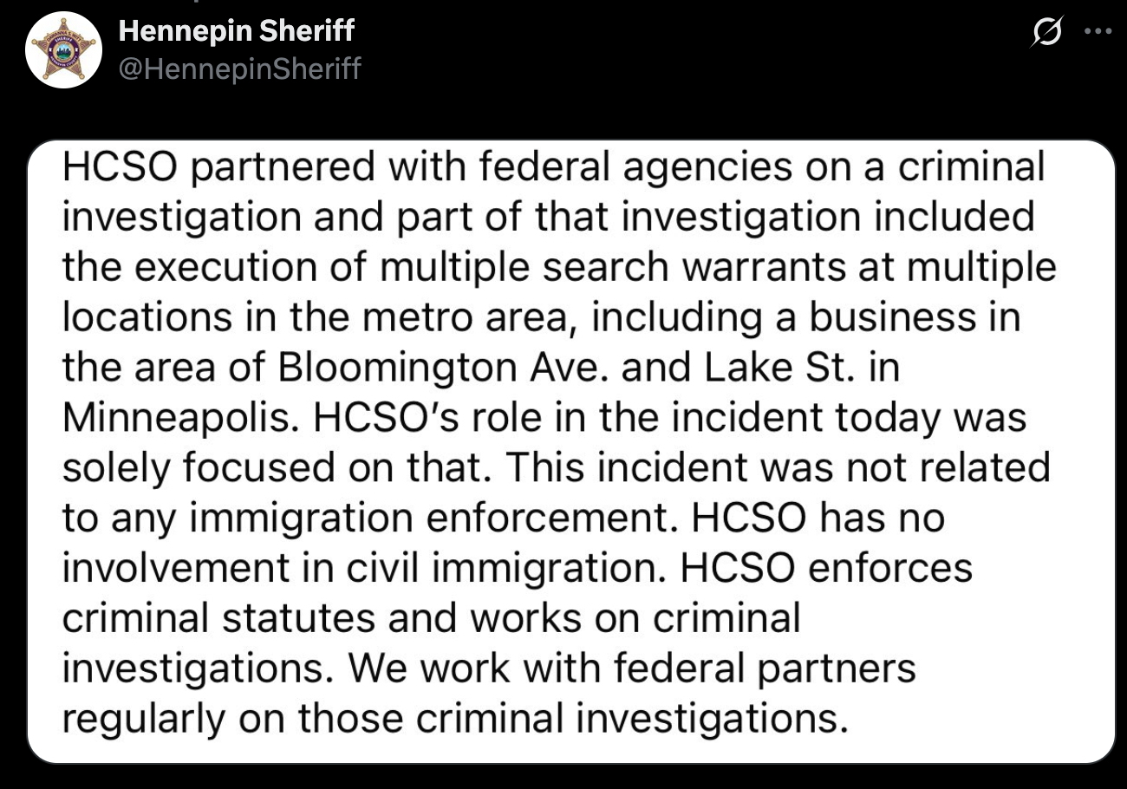Click "We work with federal partners" text
The image size is (1127, 789).
point(630,669)
